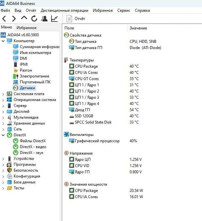Screen dimensions: 202x221
Task: Open the Справка menu
Action: [142, 10]
